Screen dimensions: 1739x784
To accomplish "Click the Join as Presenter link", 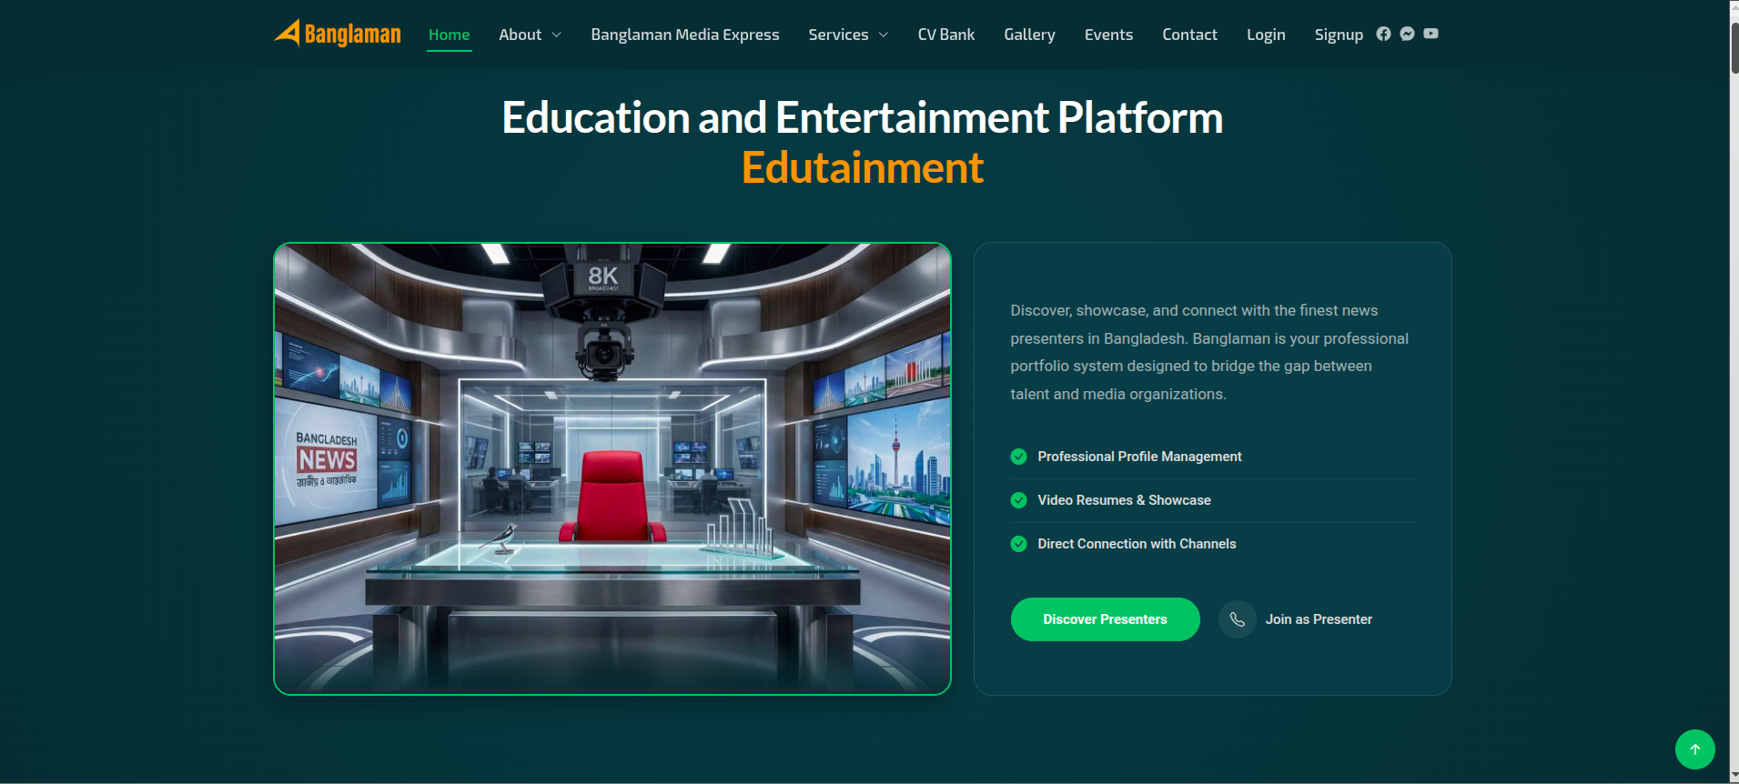I will [1319, 619].
